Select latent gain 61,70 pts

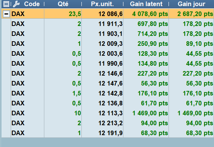click(x=154, y=103)
